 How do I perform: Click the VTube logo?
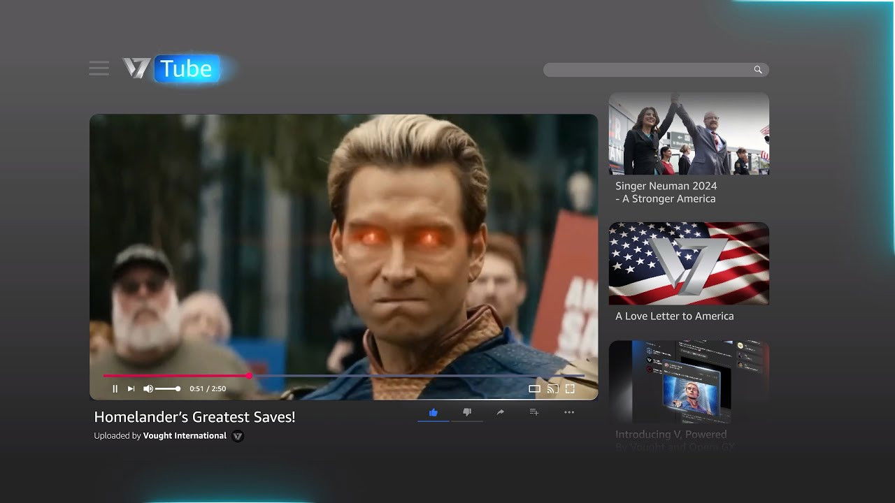pyautogui.click(x=172, y=68)
